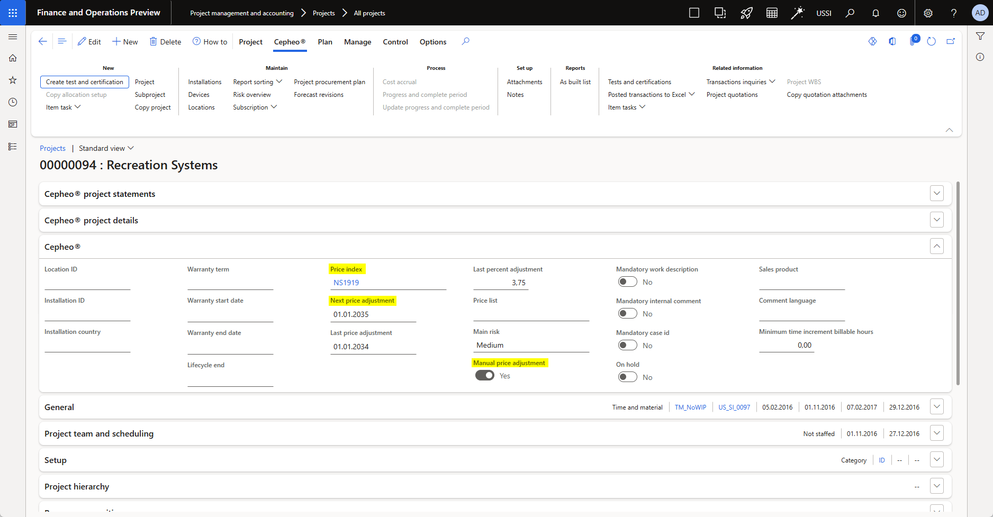Open the filter pane funnel icon
Viewport: 993px width, 517px height.
[980, 36]
